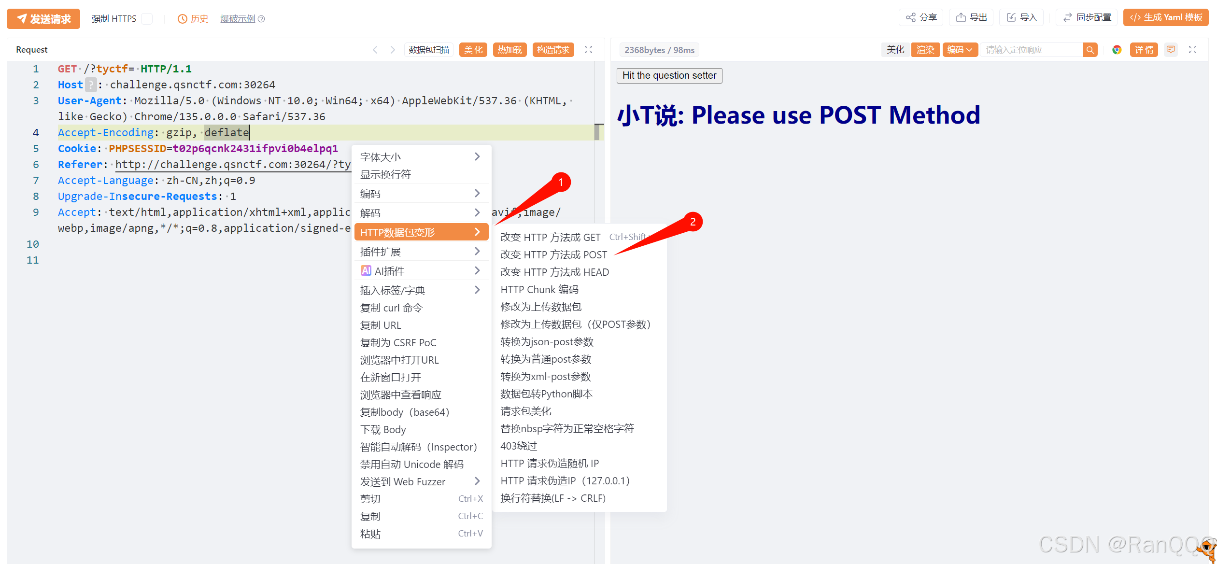Open the 编码 dropdown in the response toolbar

(960, 50)
